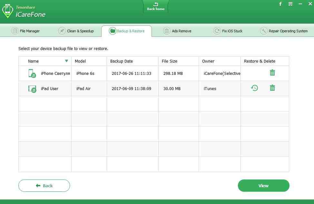This screenshot has width=314, height=204.
Task: Click the Ads Remove trash icon
Action: [x=166, y=31]
